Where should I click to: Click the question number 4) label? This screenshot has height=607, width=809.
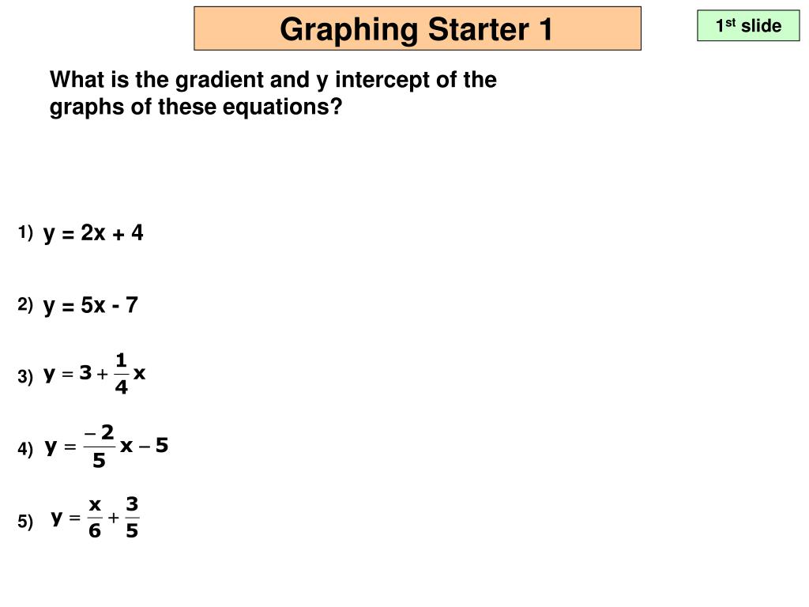pos(25,449)
